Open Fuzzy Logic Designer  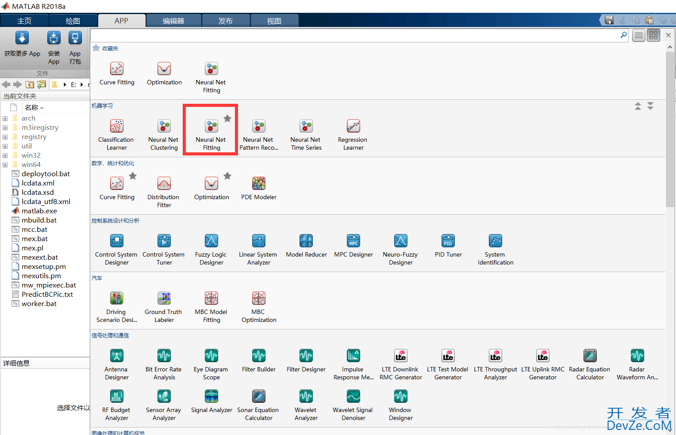[211, 250]
